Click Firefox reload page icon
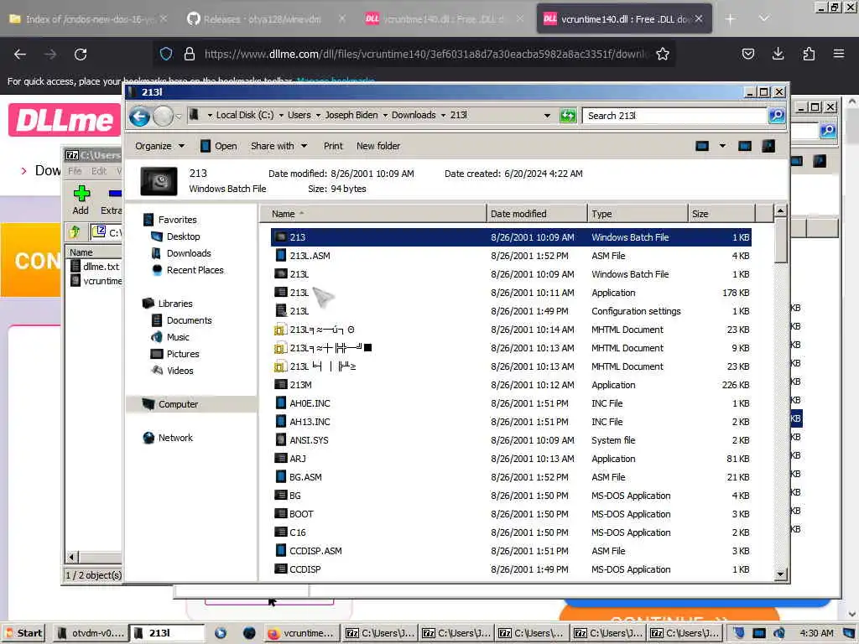 pyautogui.click(x=81, y=55)
